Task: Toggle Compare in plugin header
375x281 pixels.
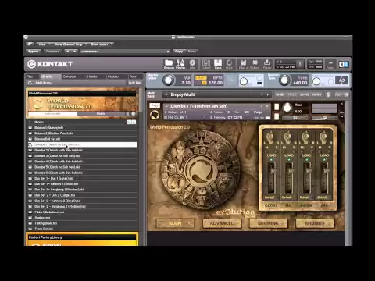Action: pos(52,52)
